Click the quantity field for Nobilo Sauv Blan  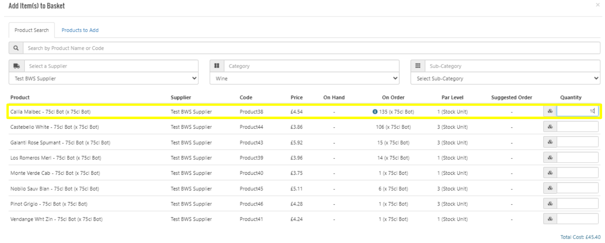click(577, 189)
